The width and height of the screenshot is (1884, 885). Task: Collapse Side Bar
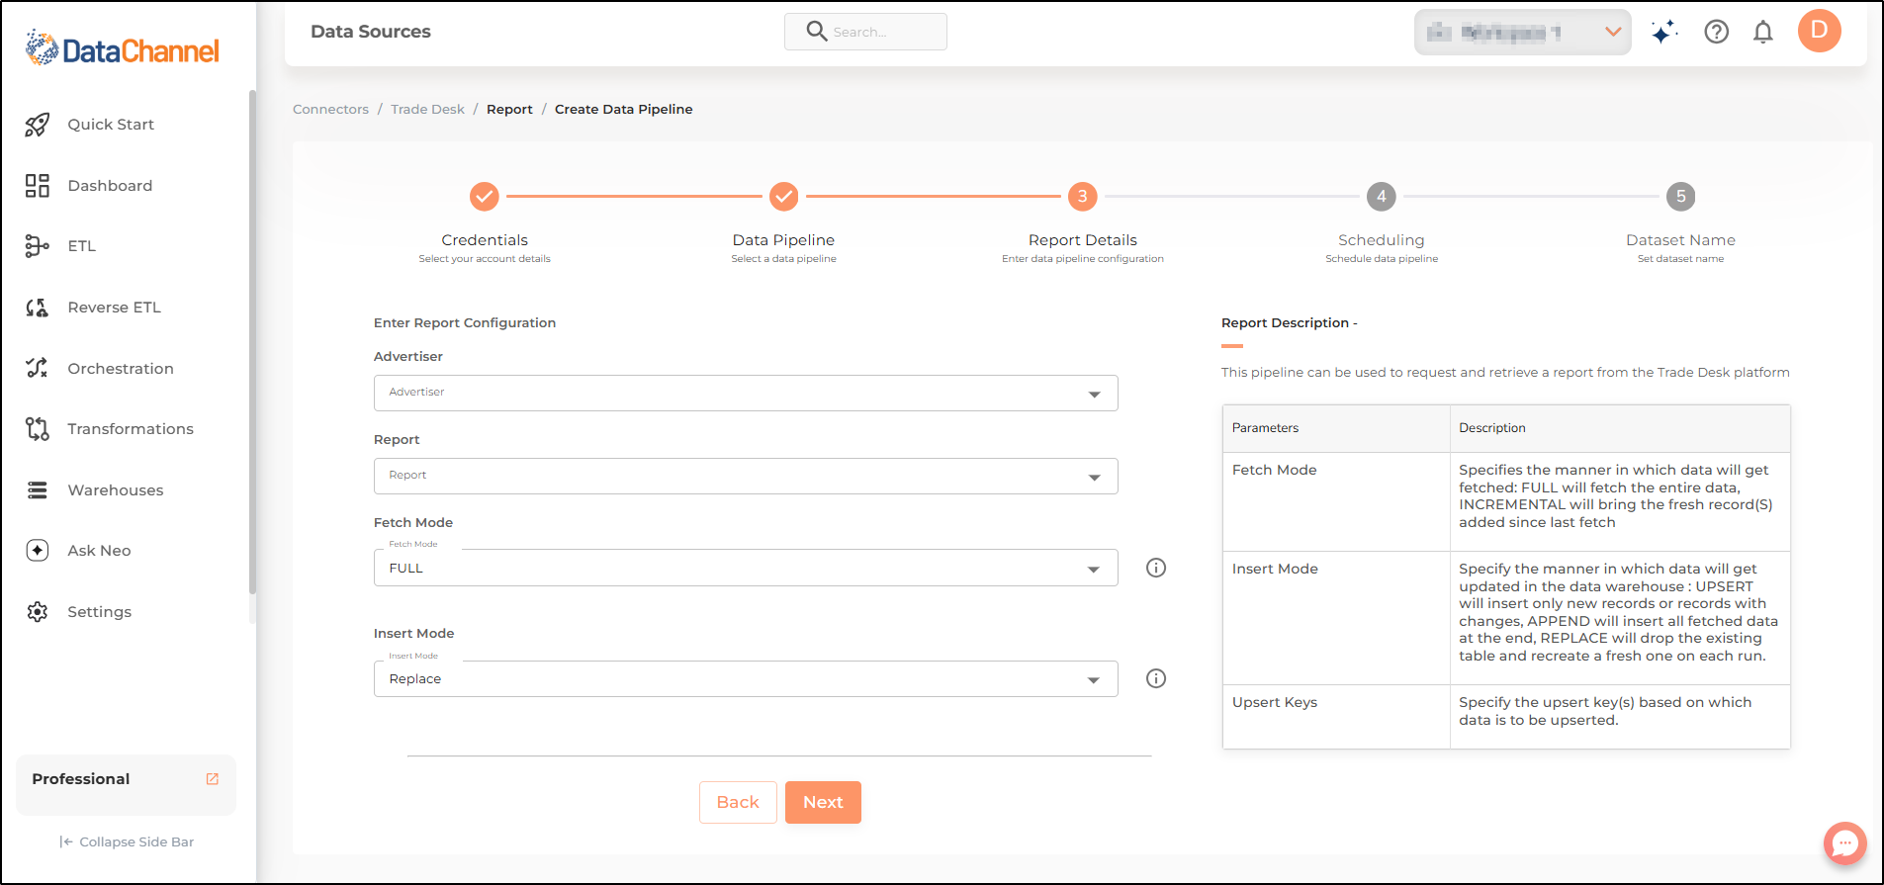(x=127, y=842)
